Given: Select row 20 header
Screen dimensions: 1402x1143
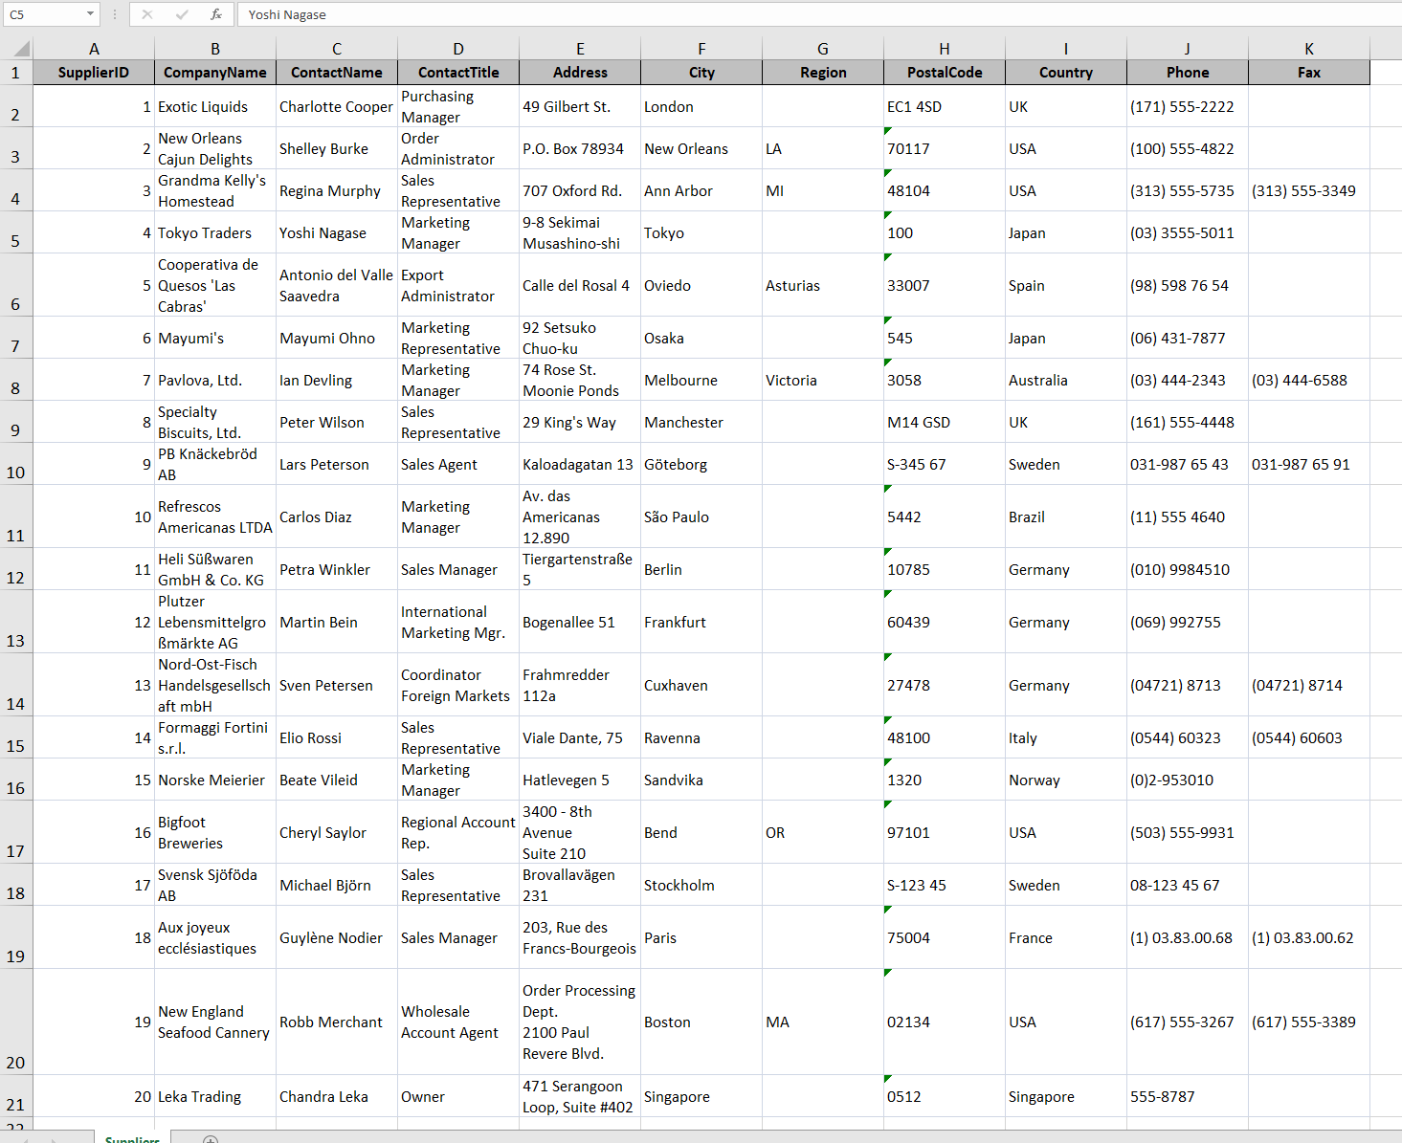Looking at the screenshot, I should (16, 1022).
